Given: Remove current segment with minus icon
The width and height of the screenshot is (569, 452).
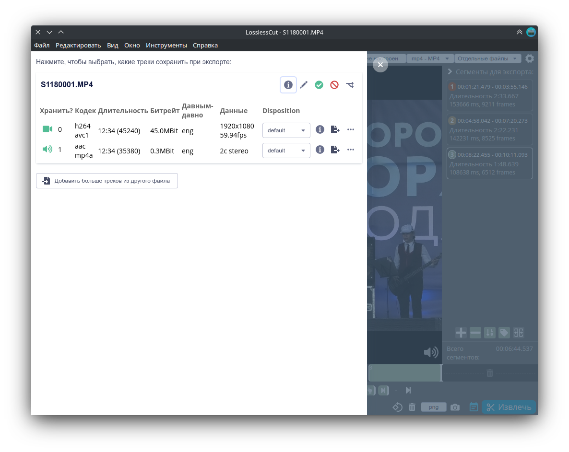Looking at the screenshot, I should 475,333.
